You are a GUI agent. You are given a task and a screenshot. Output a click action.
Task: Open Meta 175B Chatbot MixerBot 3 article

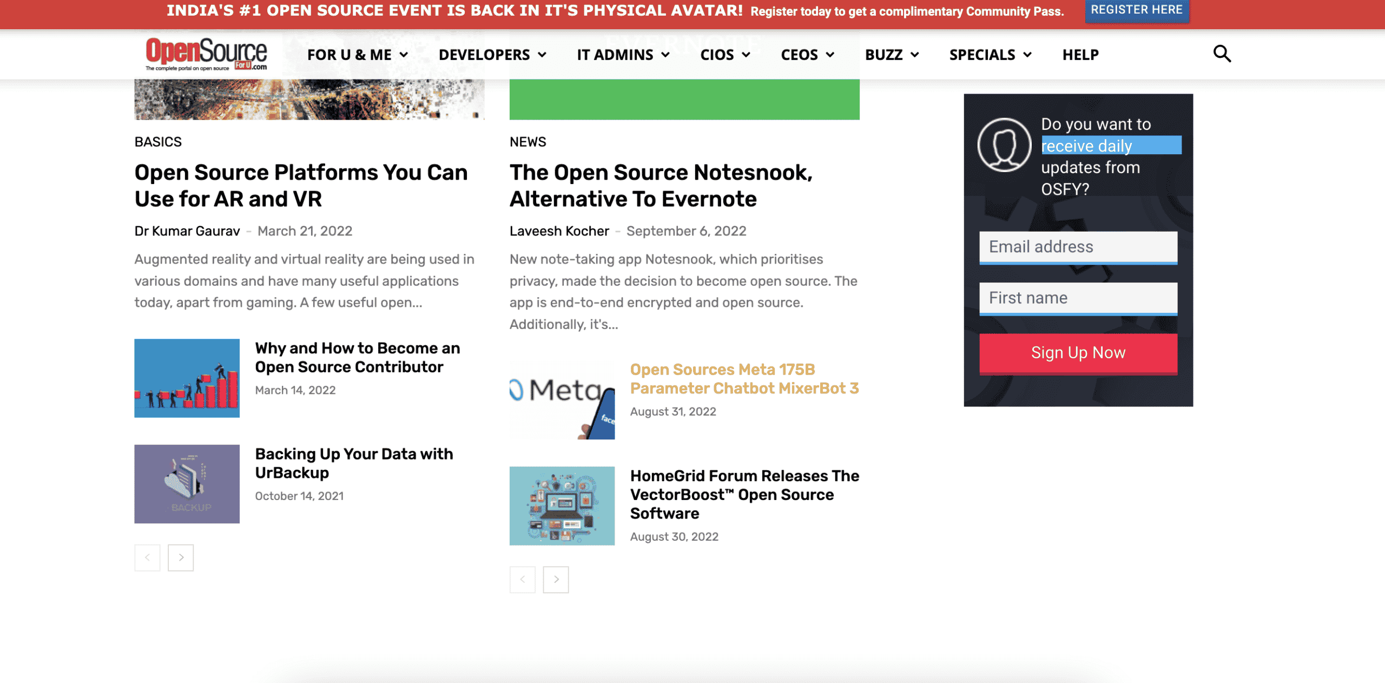744,379
